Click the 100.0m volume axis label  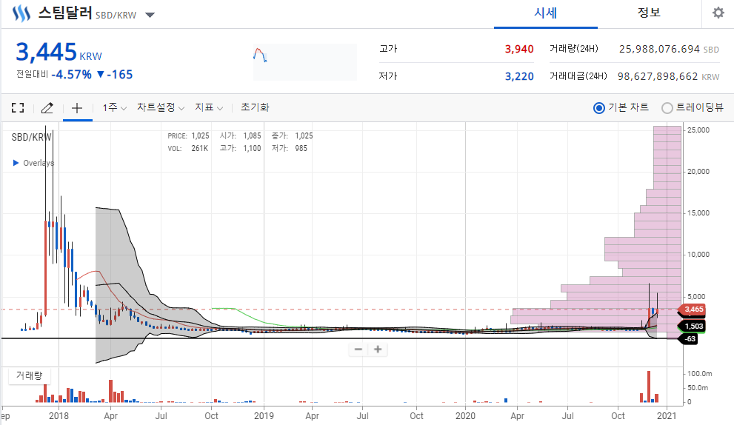tap(699, 373)
